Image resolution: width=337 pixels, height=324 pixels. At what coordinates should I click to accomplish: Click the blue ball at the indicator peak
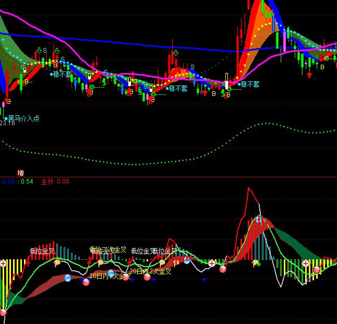pyautogui.click(x=259, y=220)
